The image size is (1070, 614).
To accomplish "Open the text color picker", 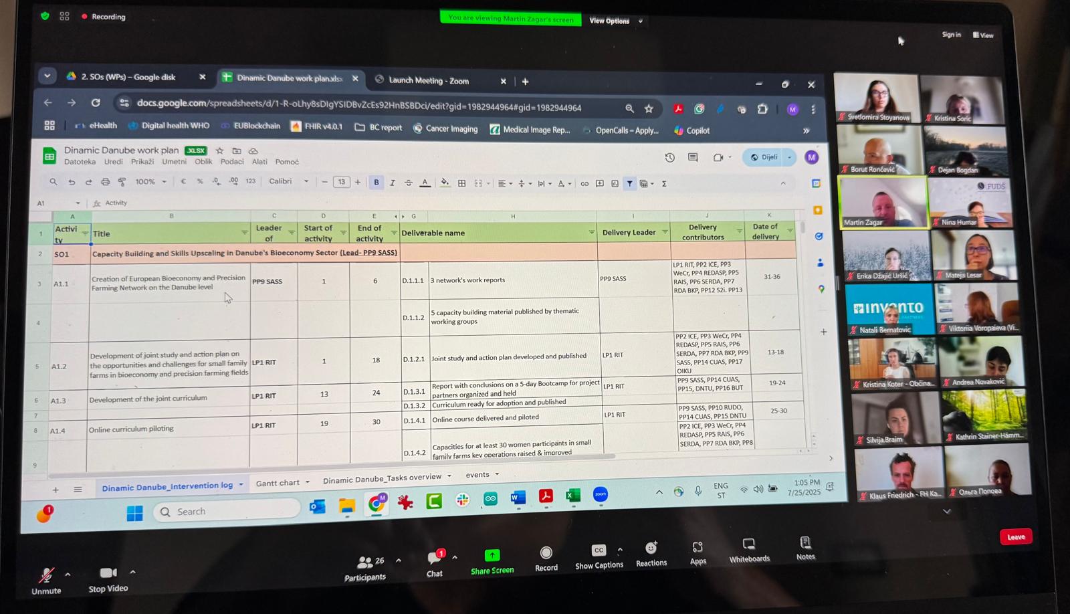I will pyautogui.click(x=425, y=183).
